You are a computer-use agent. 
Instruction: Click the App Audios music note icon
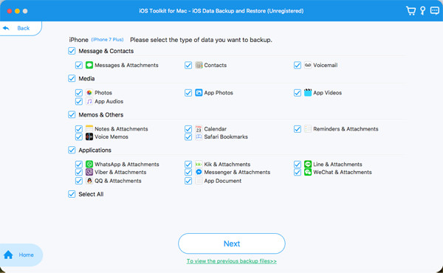pos(89,101)
